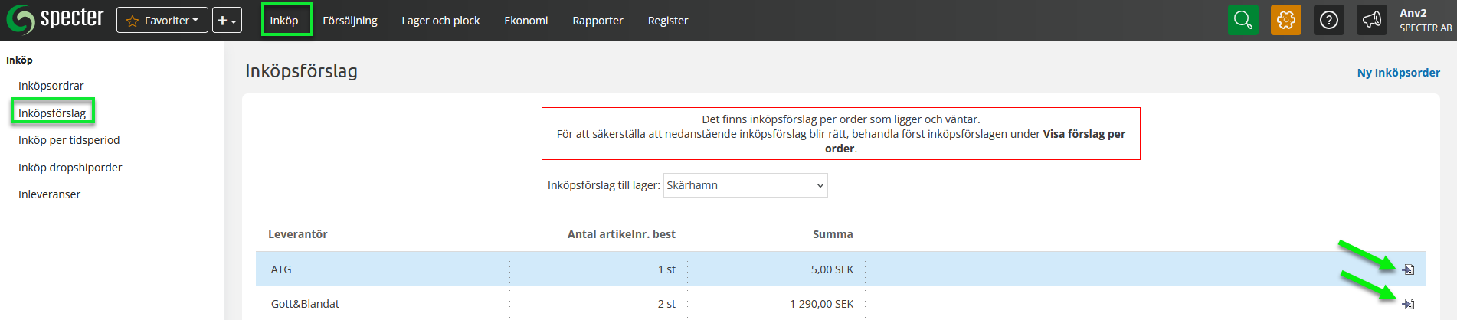Open the Register menu
Screen dimensions: 1457x320
[667, 21]
